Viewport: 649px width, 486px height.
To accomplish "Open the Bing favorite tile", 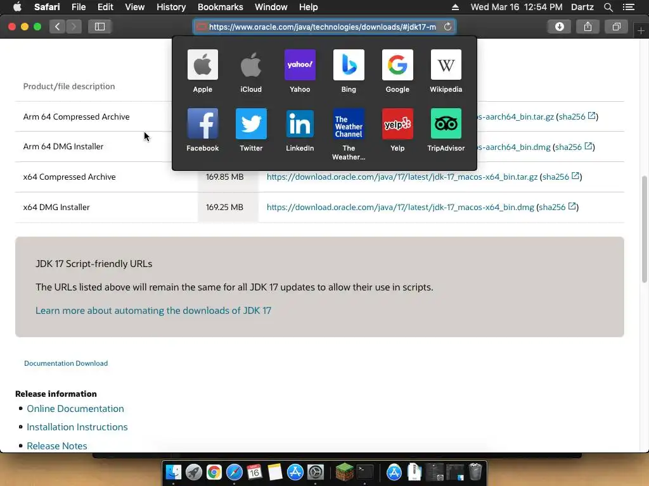I will 349,65.
